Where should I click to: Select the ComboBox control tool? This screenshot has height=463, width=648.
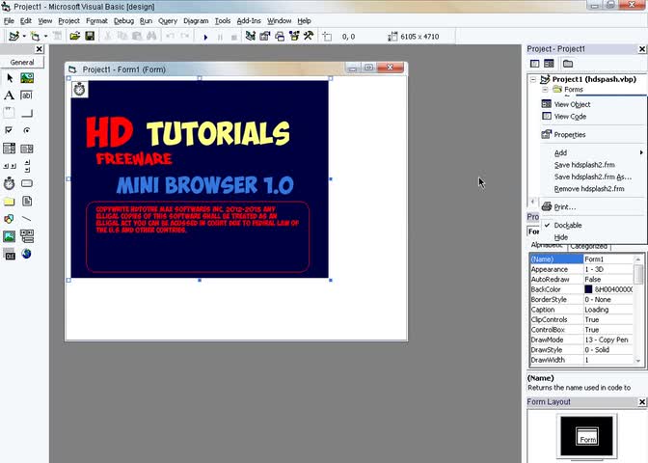(10, 148)
